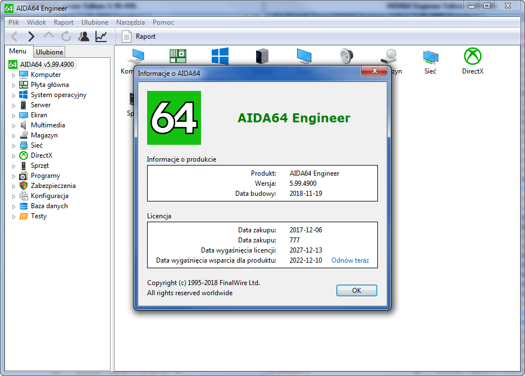
Task: Expand the Sieć tree node
Action: click(x=13, y=146)
